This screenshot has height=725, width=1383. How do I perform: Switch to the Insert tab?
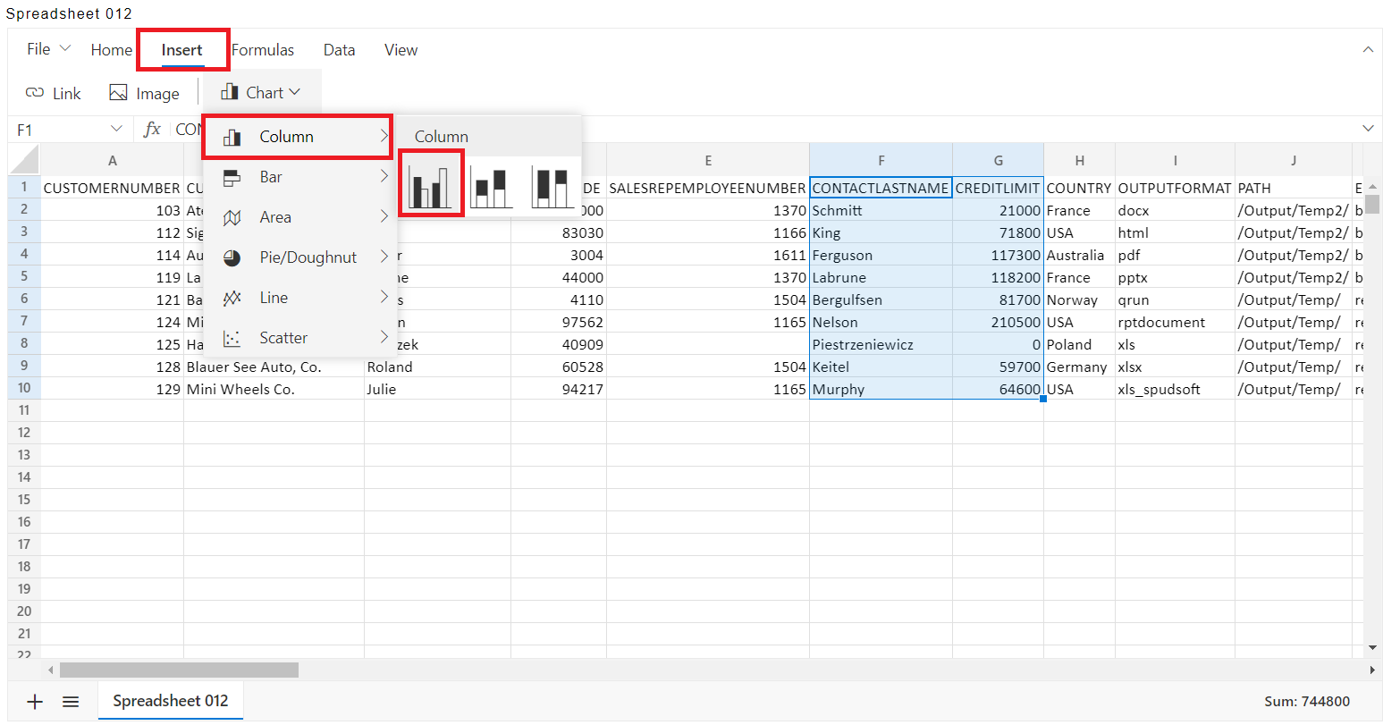[182, 50]
